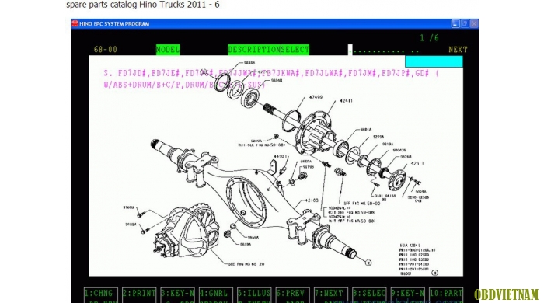Click the green SELECT header
Screen dimensions: 544x303
[x=295, y=50]
